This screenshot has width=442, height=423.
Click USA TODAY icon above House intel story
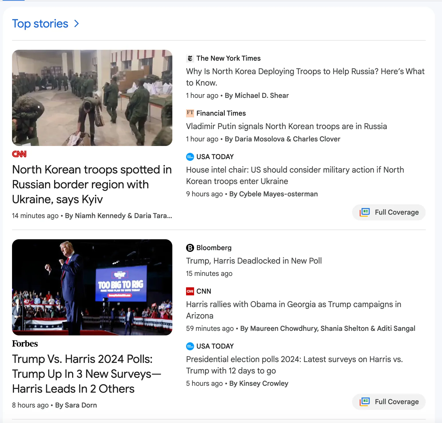click(190, 157)
